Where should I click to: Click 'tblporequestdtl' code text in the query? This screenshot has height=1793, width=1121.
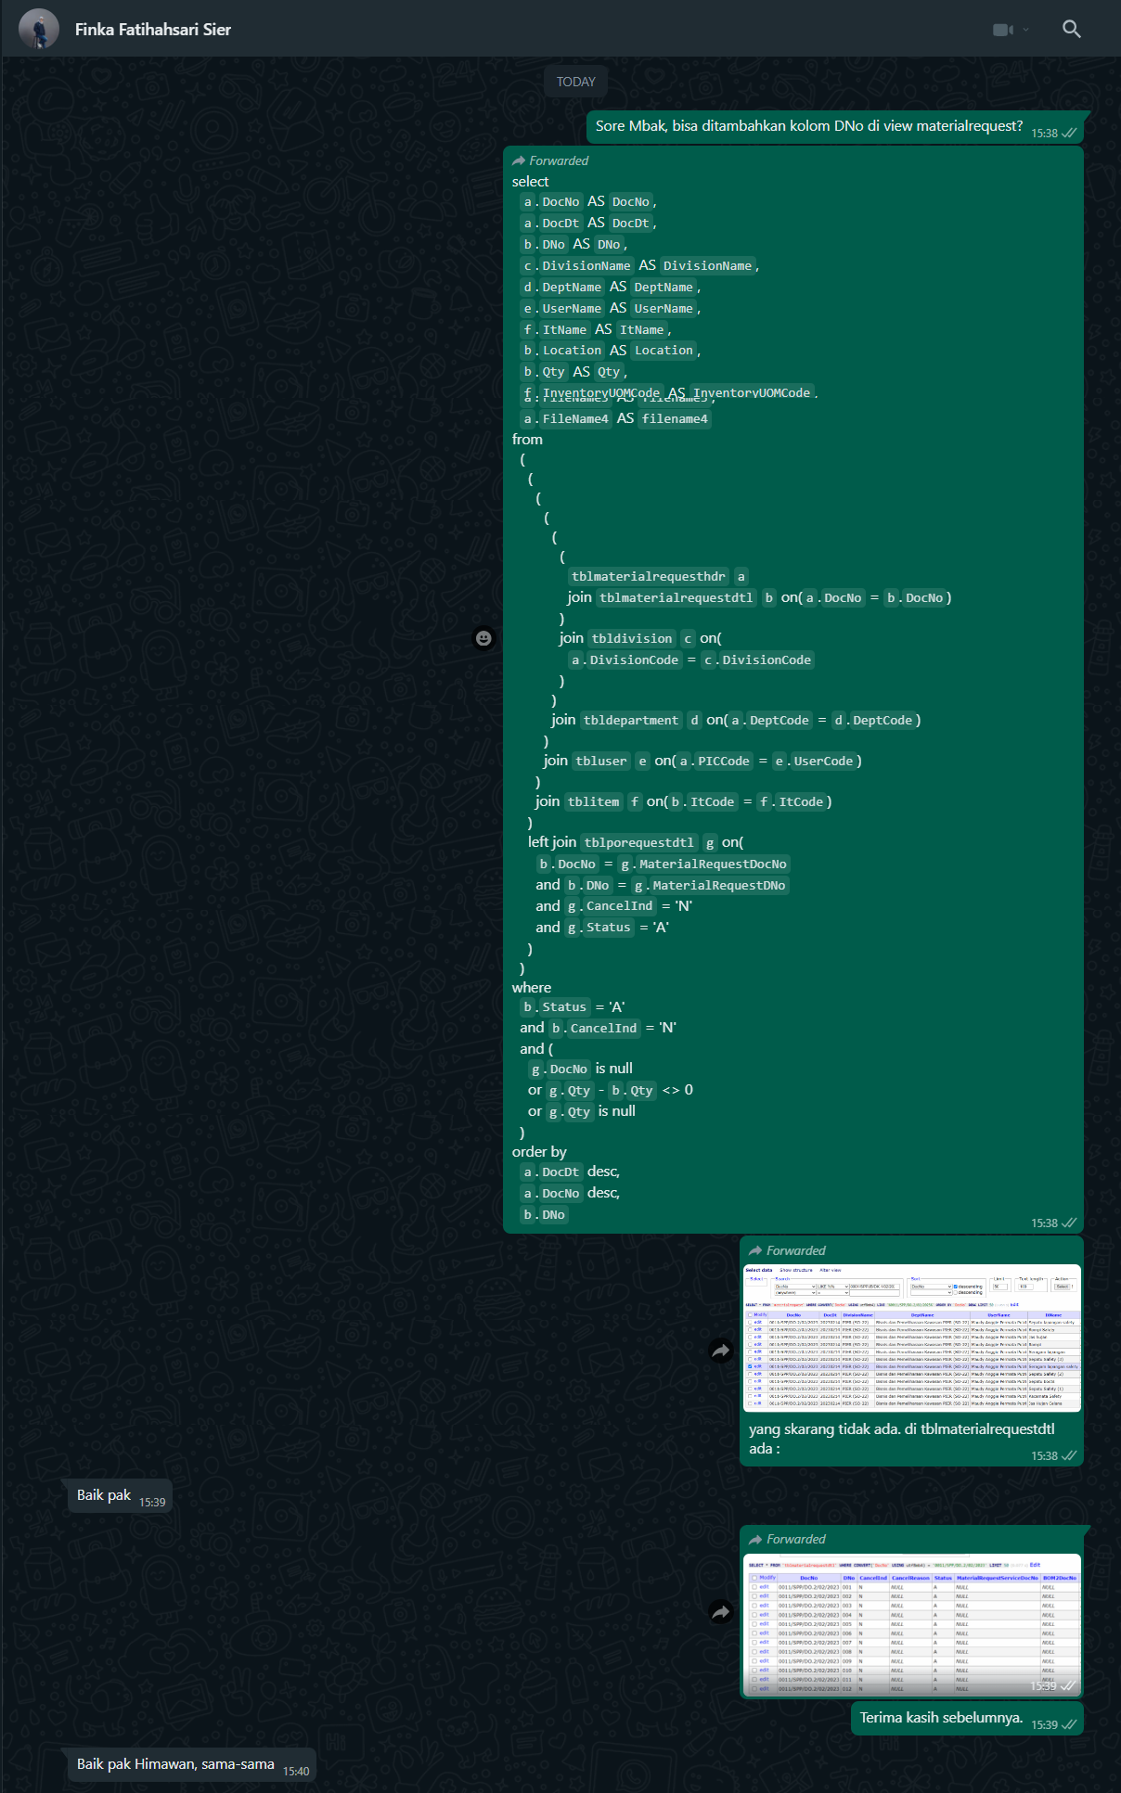[639, 843]
